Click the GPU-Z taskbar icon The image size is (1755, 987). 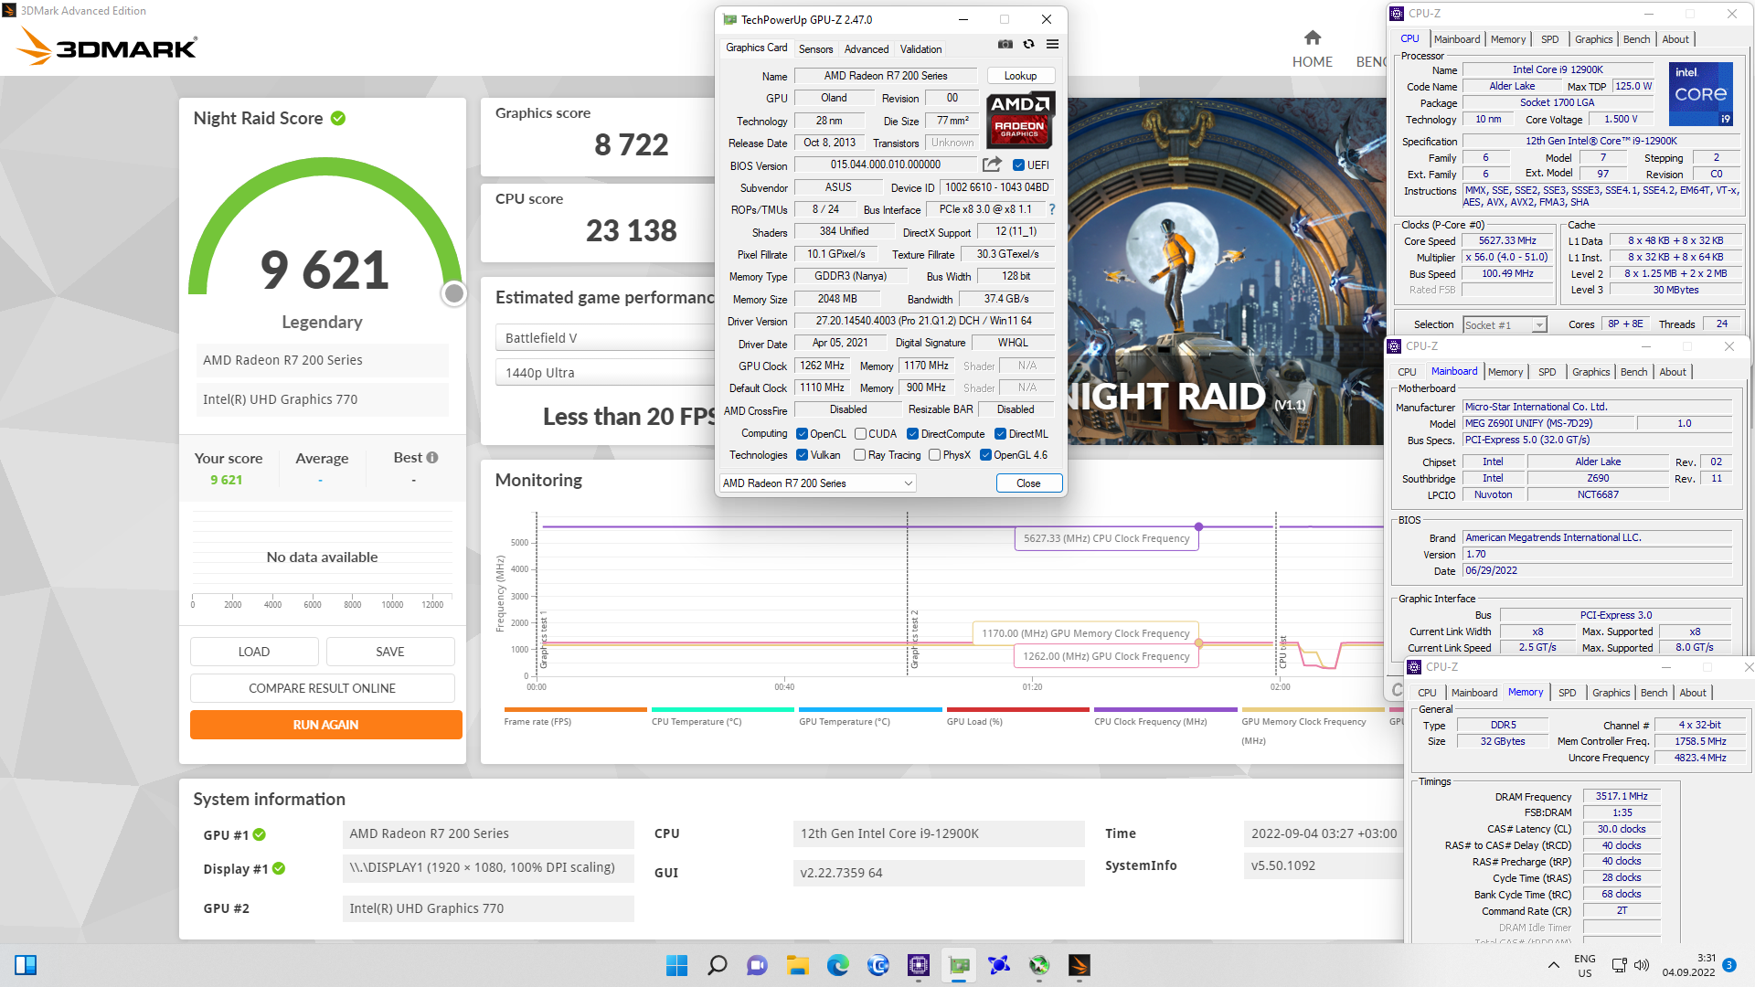(959, 965)
